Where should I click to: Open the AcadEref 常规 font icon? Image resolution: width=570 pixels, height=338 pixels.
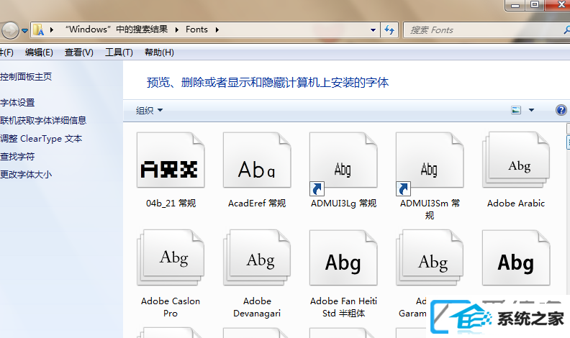(x=257, y=160)
